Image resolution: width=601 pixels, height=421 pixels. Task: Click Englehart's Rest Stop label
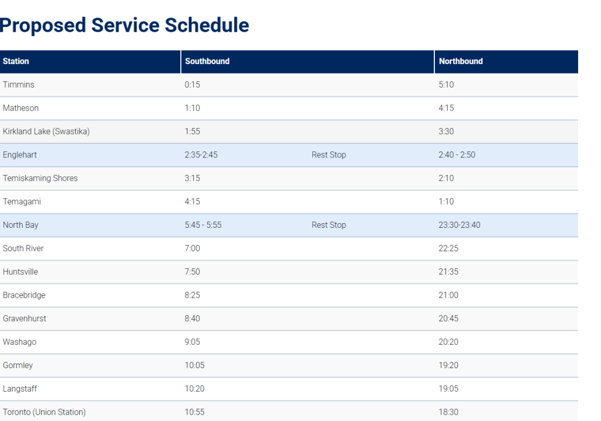(x=329, y=155)
